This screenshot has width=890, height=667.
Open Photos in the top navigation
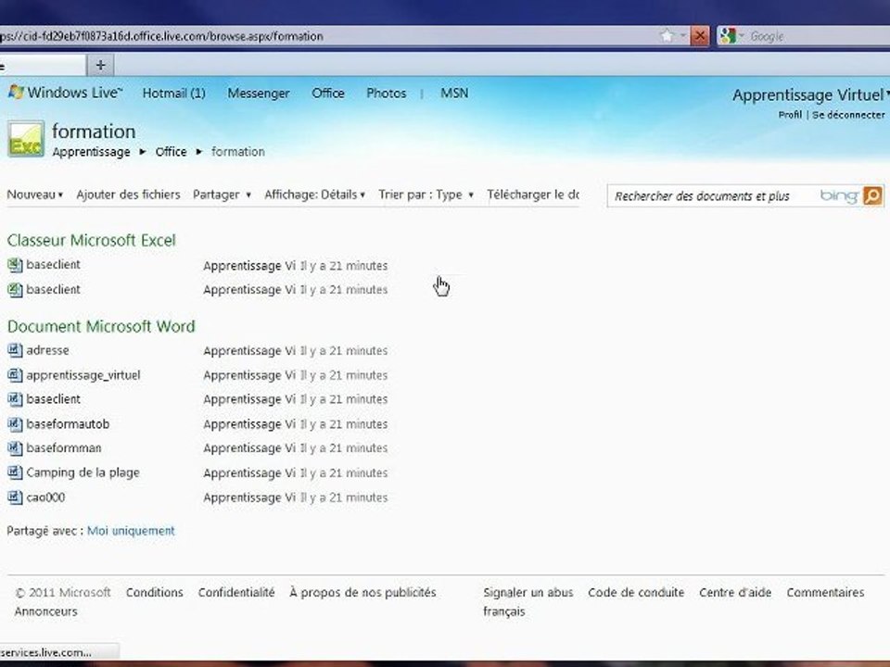(386, 93)
